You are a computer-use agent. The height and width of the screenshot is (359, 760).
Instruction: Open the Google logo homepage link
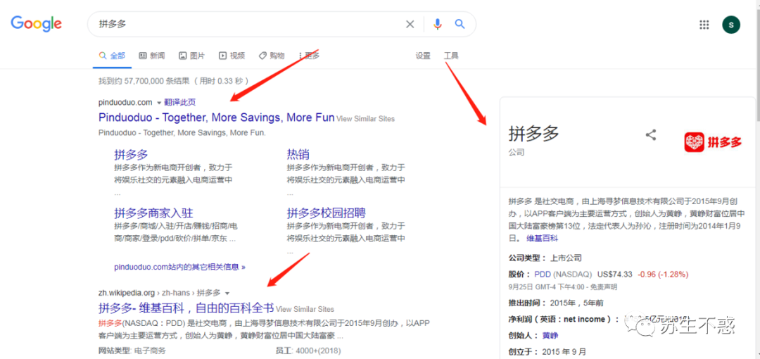pyautogui.click(x=37, y=23)
